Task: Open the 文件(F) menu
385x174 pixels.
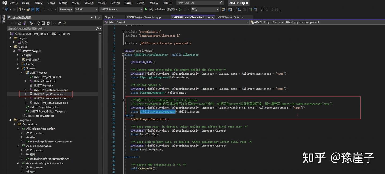Action: pyautogui.click(x=13, y=3)
